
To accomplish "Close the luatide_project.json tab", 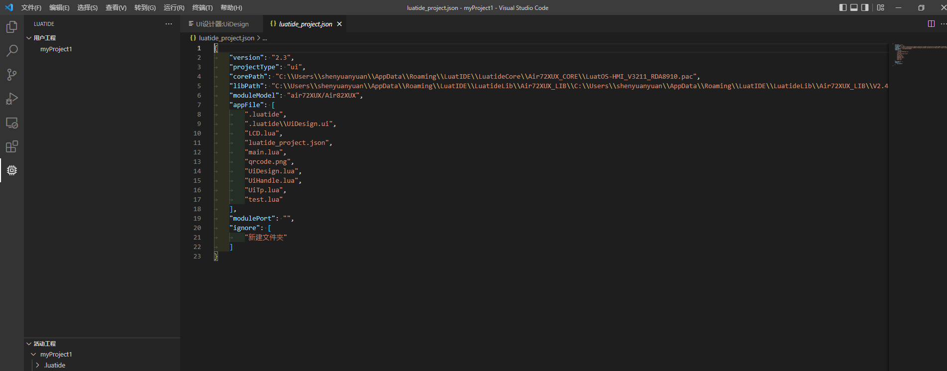I will 339,24.
